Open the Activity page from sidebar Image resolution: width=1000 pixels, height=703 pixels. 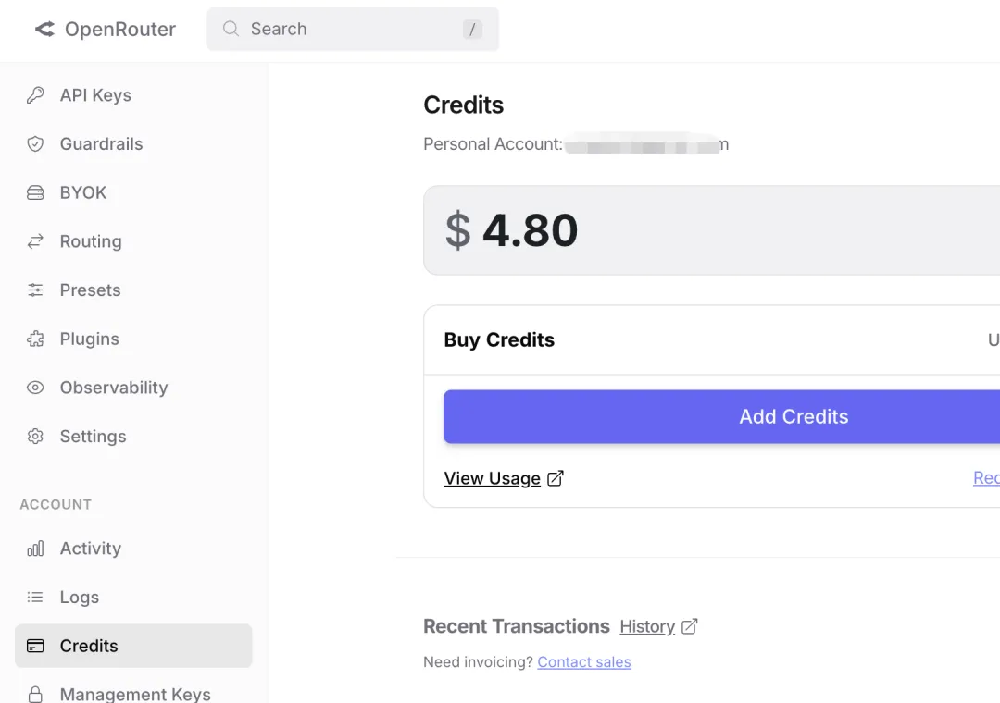pos(90,549)
